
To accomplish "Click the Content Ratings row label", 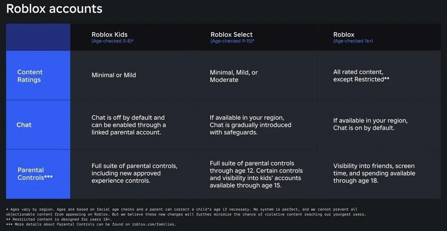I will [30, 76].
